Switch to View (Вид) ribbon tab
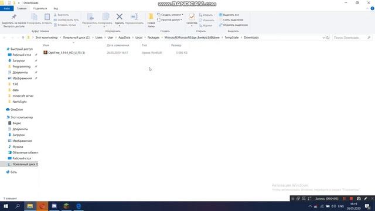Viewport: 375px width, 211px height. point(56,8)
